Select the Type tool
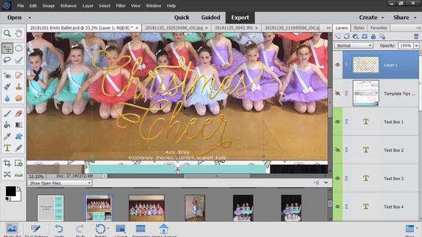Image resolution: width=422 pixels, height=237 pixels. pyautogui.click(x=7, y=148)
